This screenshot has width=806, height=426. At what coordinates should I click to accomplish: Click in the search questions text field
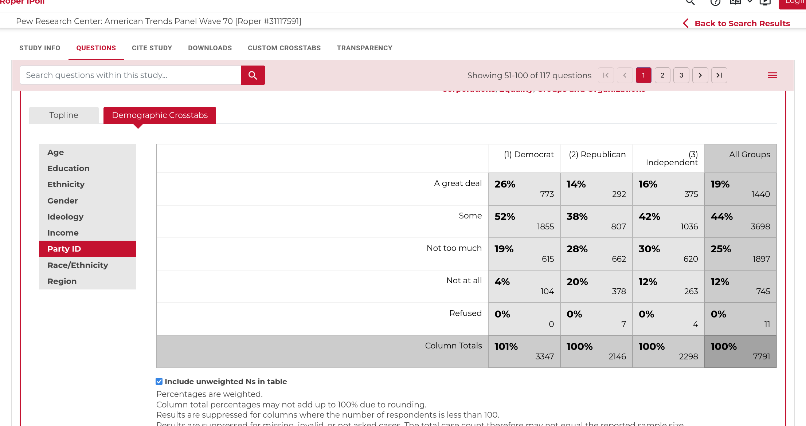[130, 75]
